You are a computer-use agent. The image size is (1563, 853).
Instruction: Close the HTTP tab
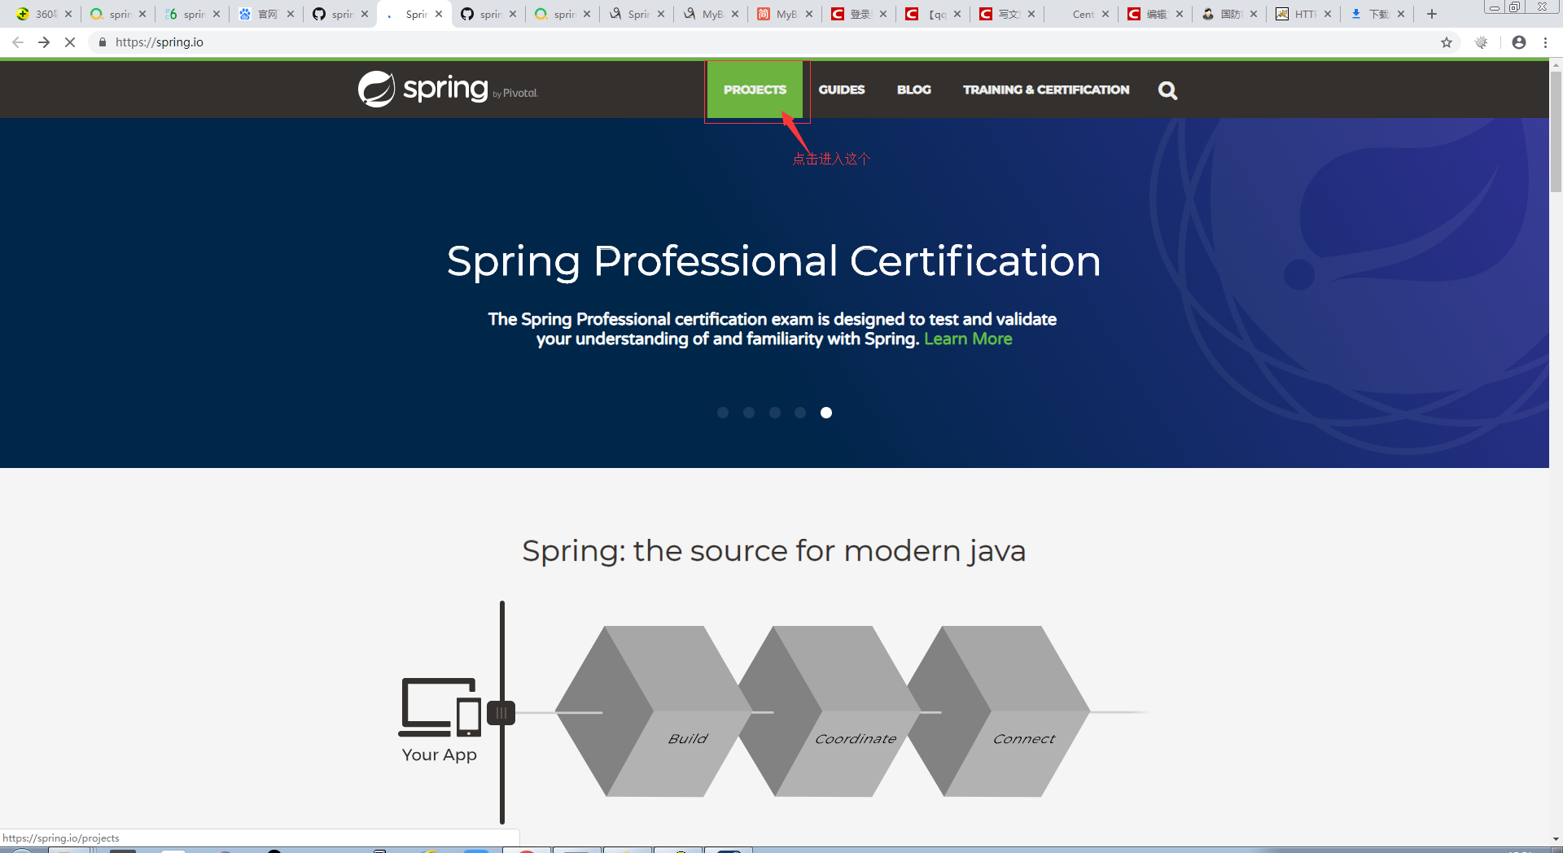point(1328,14)
